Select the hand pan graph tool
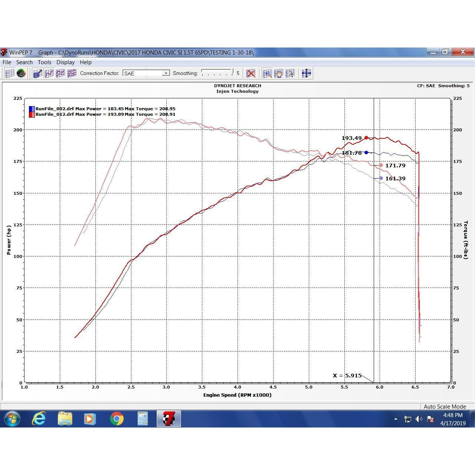 [x=279, y=73]
